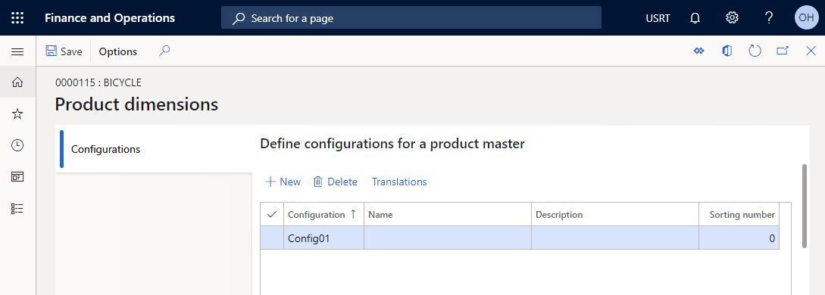Open the help question mark
825x295 pixels.
tap(769, 18)
